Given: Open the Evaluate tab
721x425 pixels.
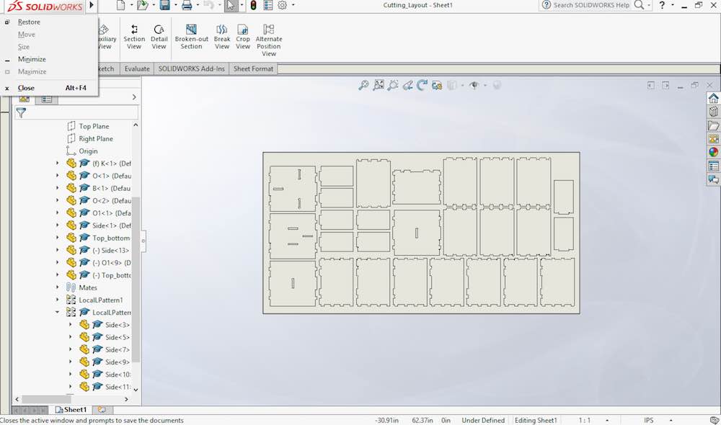Looking at the screenshot, I should coord(137,69).
